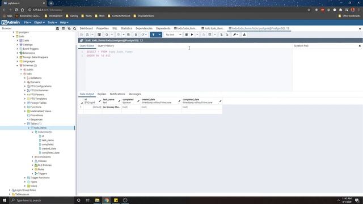Open the Object menu
Viewport: 363px width, 204px height.
click(39, 23)
